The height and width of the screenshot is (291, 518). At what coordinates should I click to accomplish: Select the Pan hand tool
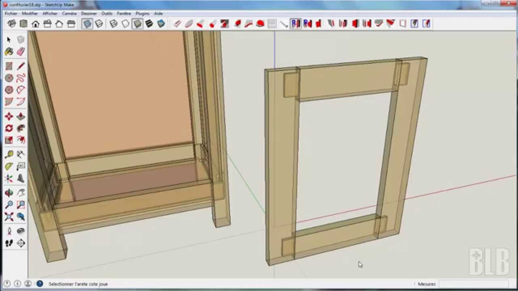coord(21,193)
